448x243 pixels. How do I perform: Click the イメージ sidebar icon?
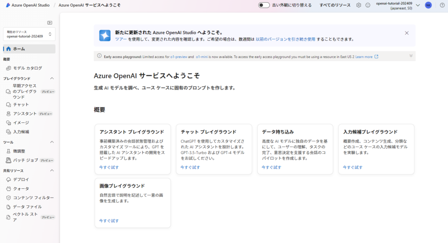[x=9, y=123]
